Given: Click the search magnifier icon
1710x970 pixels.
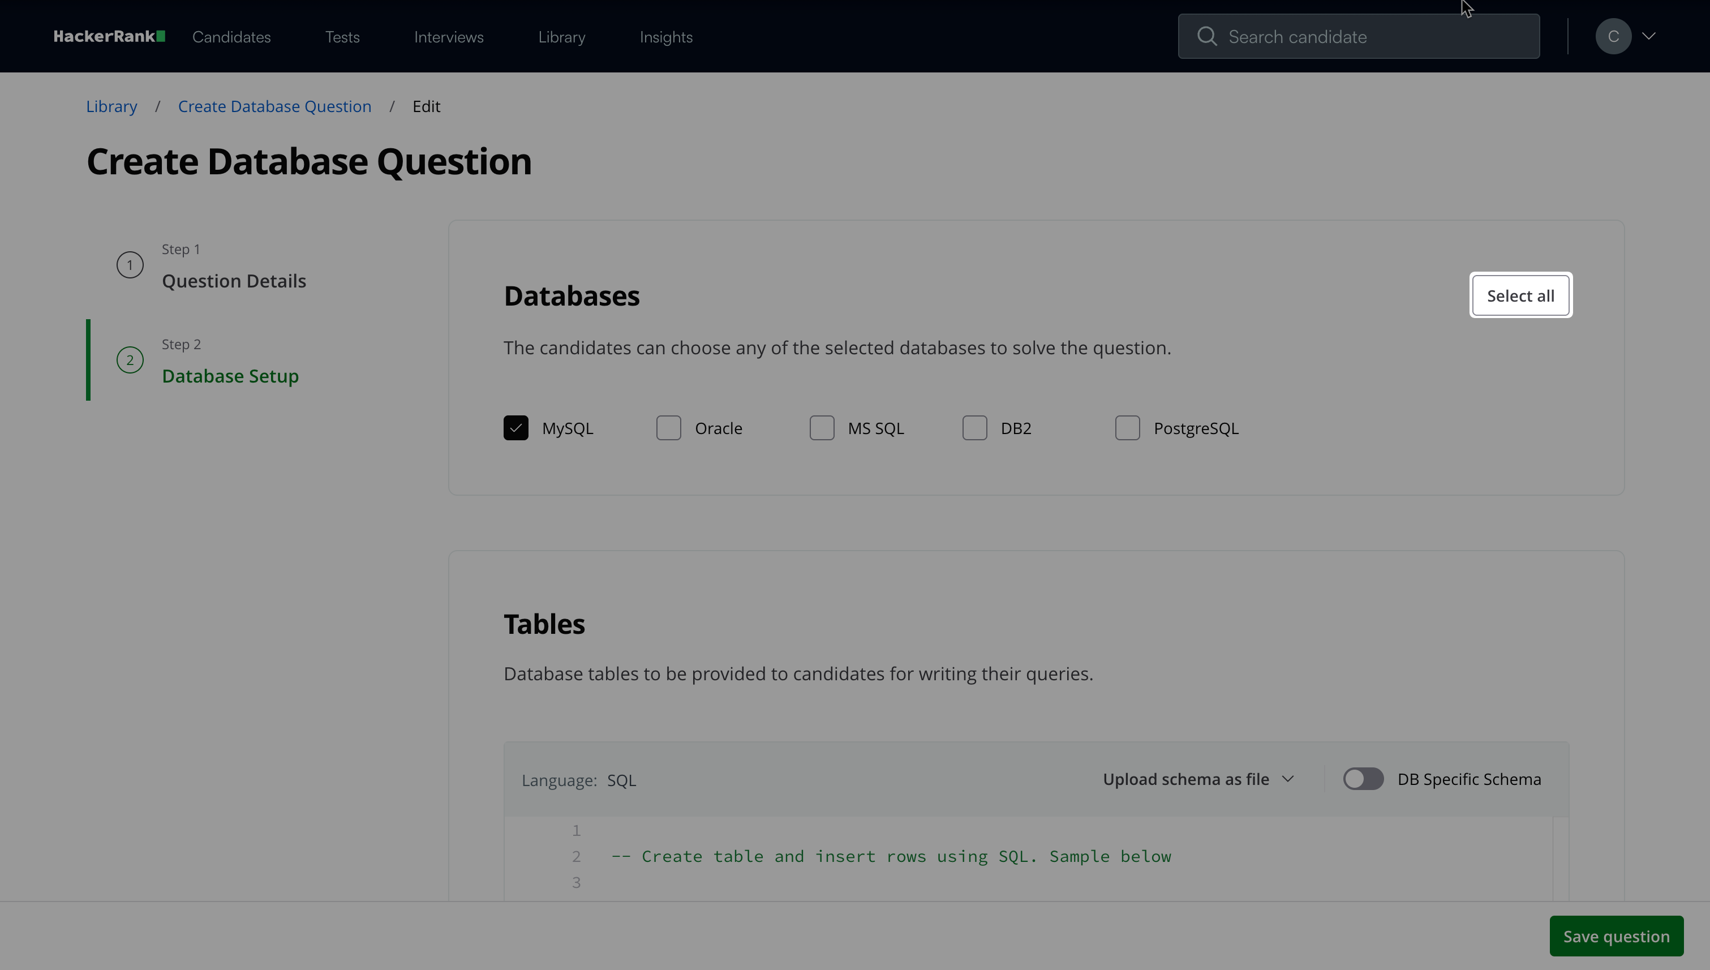Looking at the screenshot, I should [x=1206, y=37].
